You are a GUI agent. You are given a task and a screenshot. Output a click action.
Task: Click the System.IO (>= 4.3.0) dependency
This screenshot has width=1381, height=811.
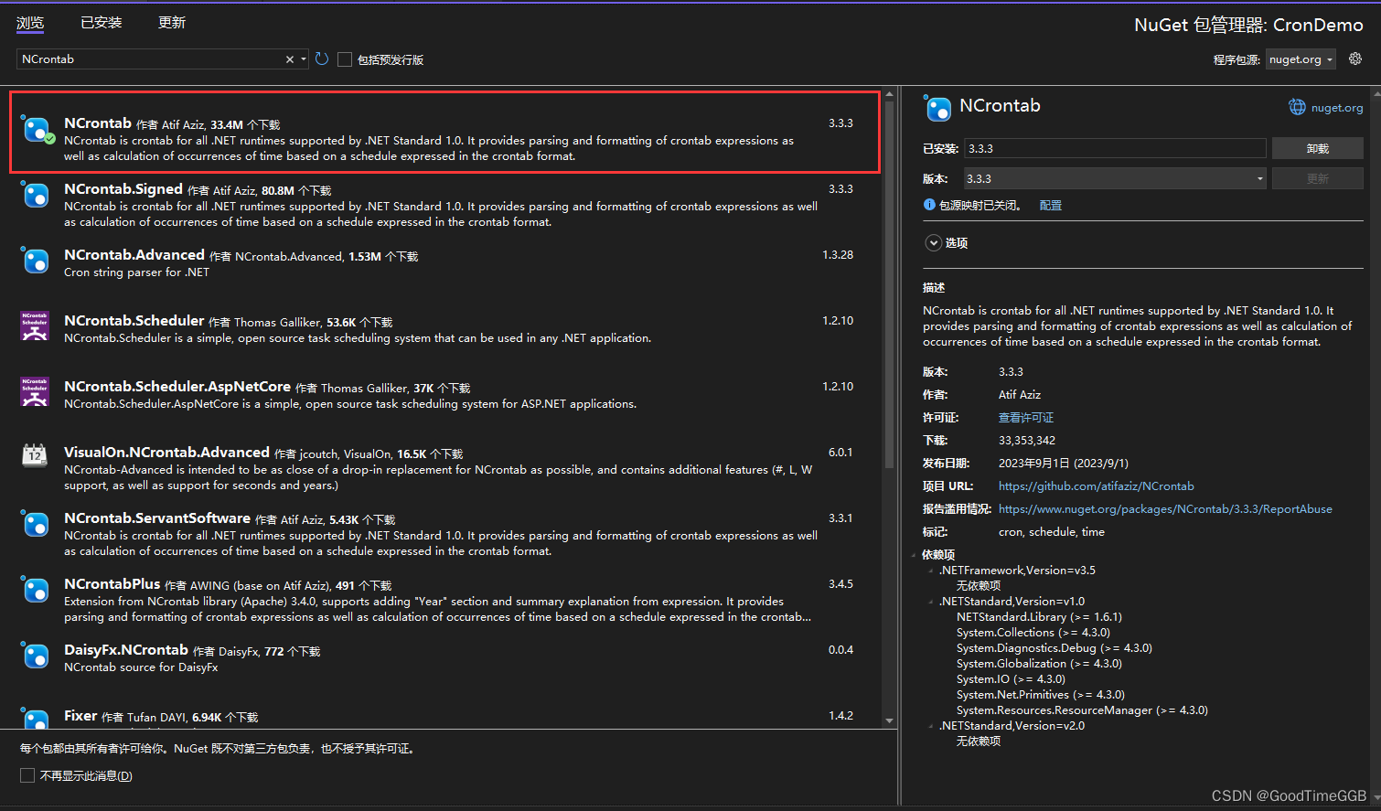tap(1011, 679)
